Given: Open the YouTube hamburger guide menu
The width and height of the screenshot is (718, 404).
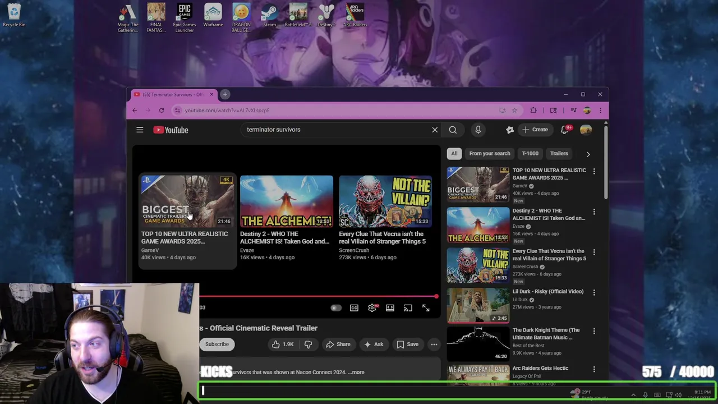Looking at the screenshot, I should pyautogui.click(x=140, y=130).
